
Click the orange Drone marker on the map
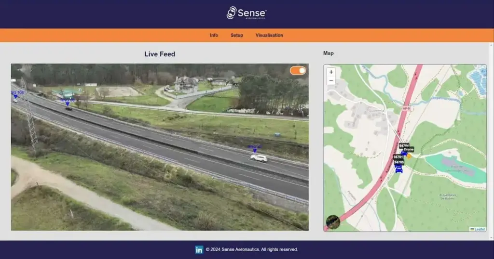coord(409,155)
